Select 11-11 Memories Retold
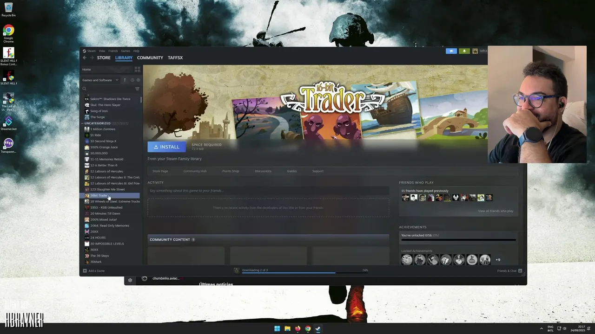This screenshot has width=595, height=334. coord(106,159)
